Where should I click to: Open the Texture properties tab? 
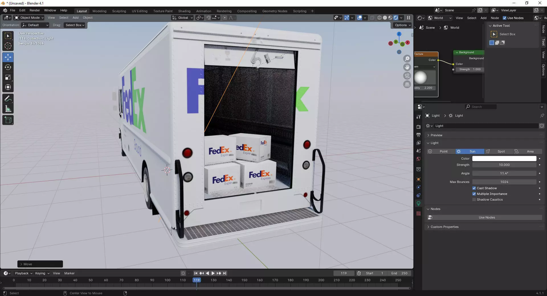pos(419,213)
